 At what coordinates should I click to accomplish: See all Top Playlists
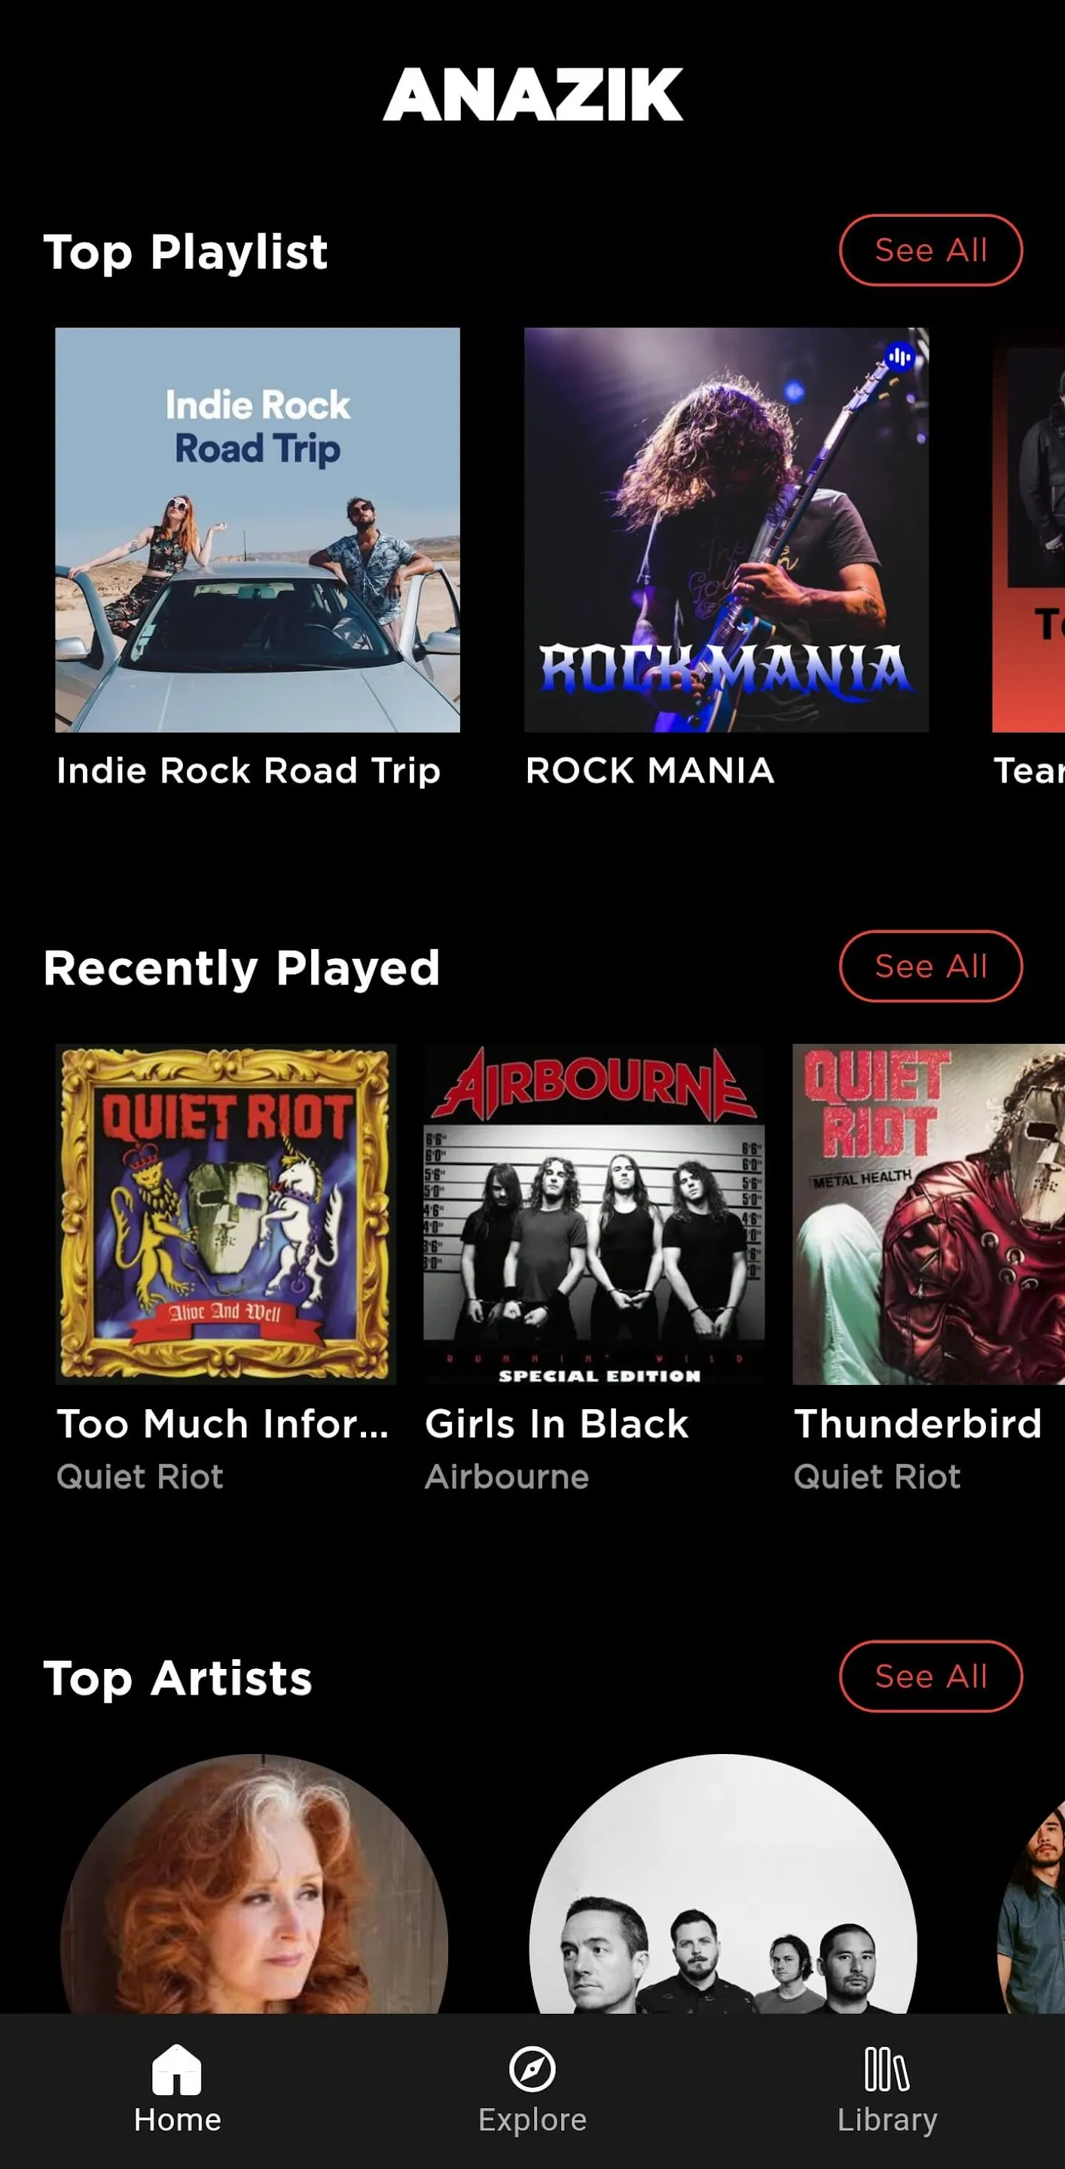point(930,250)
